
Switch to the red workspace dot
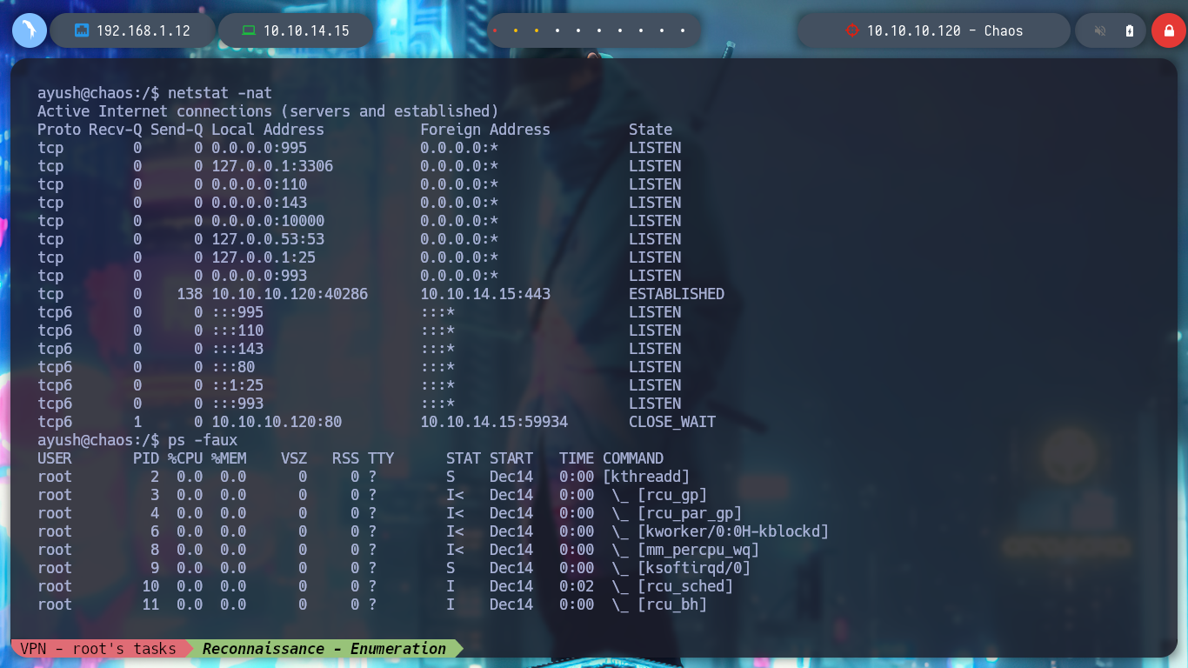point(495,30)
